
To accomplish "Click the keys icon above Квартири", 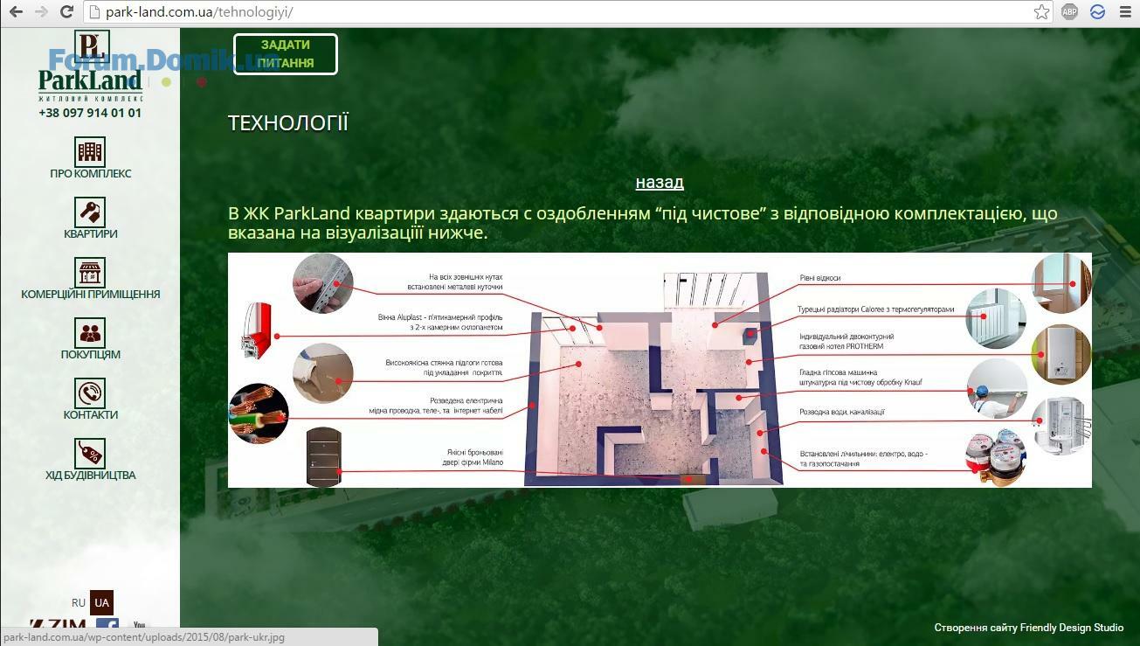I will [x=90, y=212].
